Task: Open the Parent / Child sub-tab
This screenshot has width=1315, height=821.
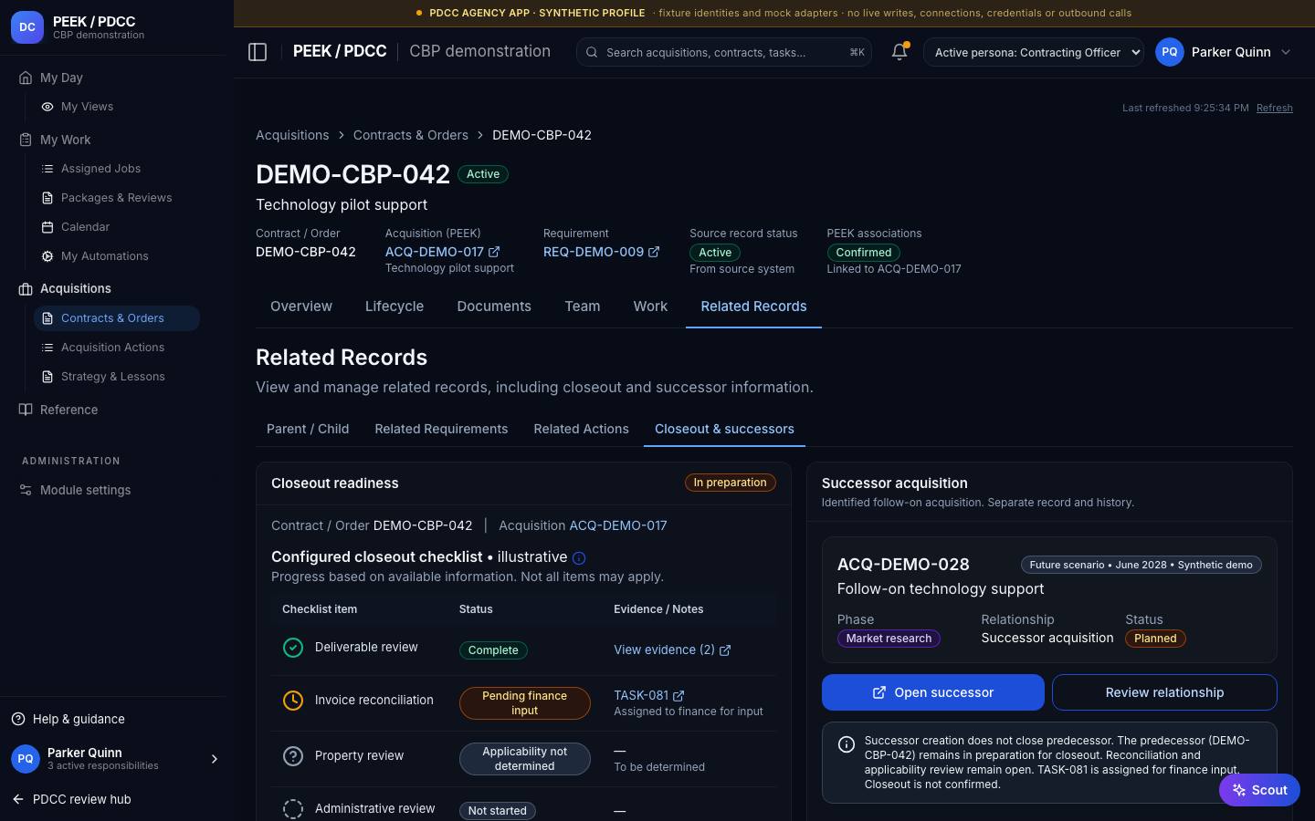Action: (308, 429)
